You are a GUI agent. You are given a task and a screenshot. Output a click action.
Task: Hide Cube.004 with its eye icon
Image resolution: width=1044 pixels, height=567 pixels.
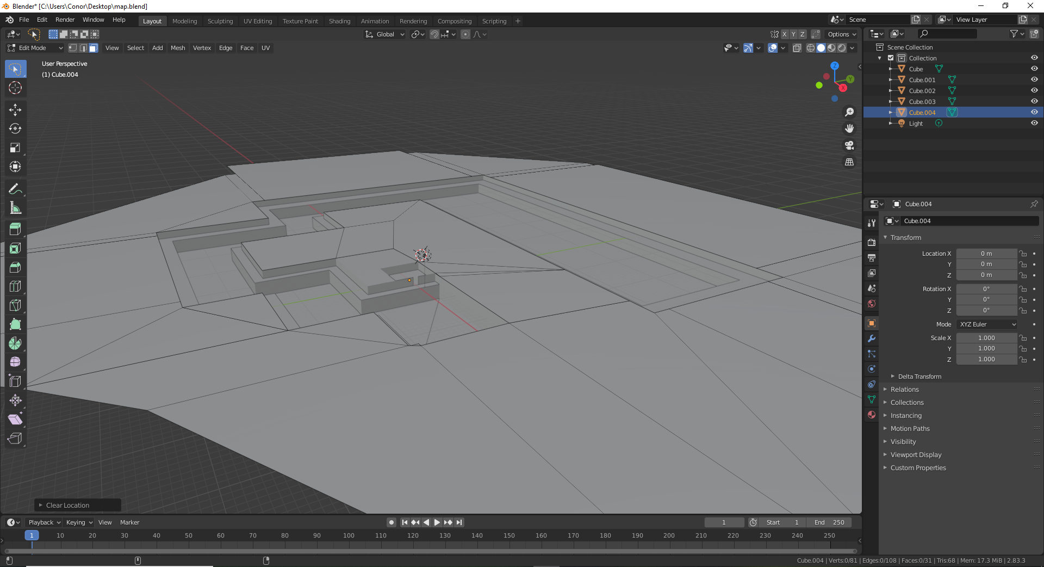click(1034, 113)
